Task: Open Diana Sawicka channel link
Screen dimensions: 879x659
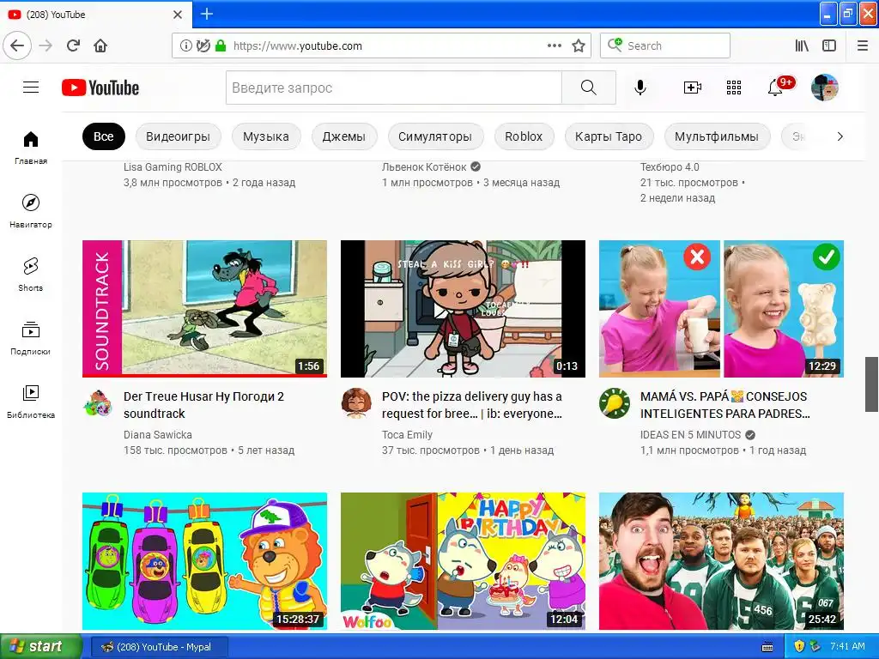Action: (x=158, y=435)
